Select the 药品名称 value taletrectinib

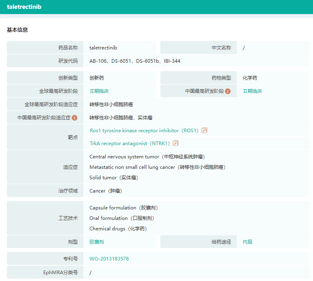pos(103,48)
